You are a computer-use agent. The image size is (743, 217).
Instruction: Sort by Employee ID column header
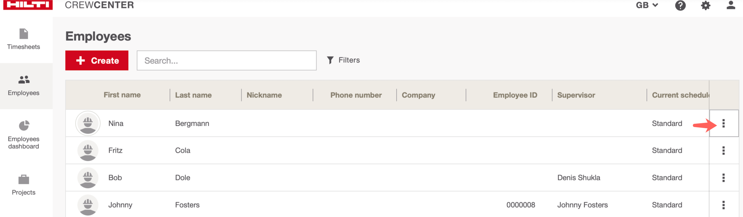(x=515, y=95)
